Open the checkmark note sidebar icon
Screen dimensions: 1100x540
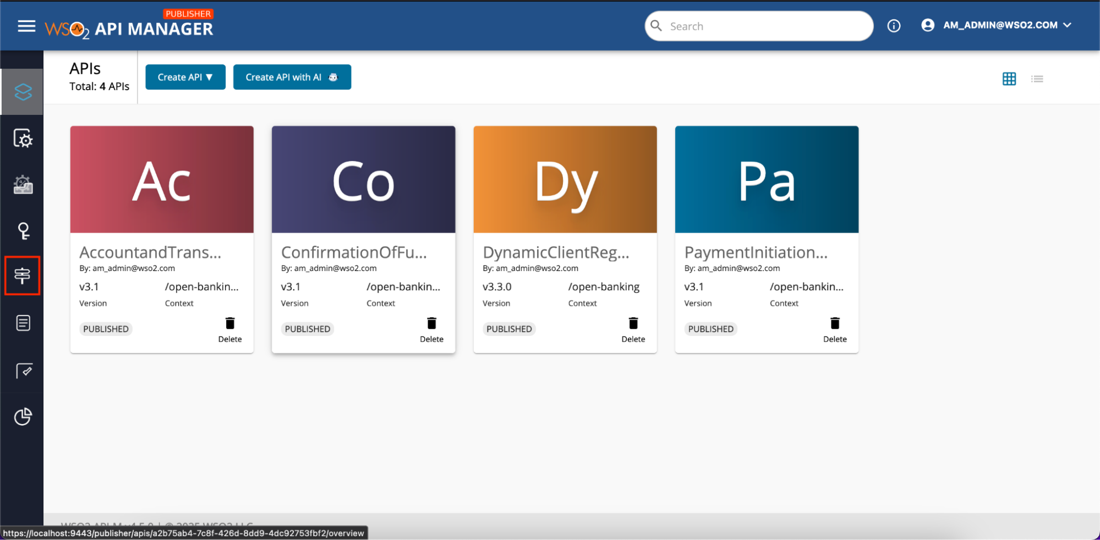(24, 371)
